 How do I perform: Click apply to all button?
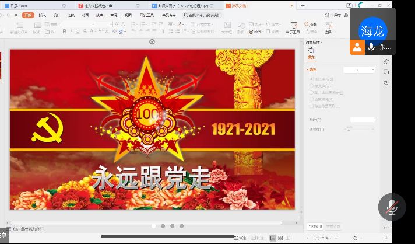315,226
